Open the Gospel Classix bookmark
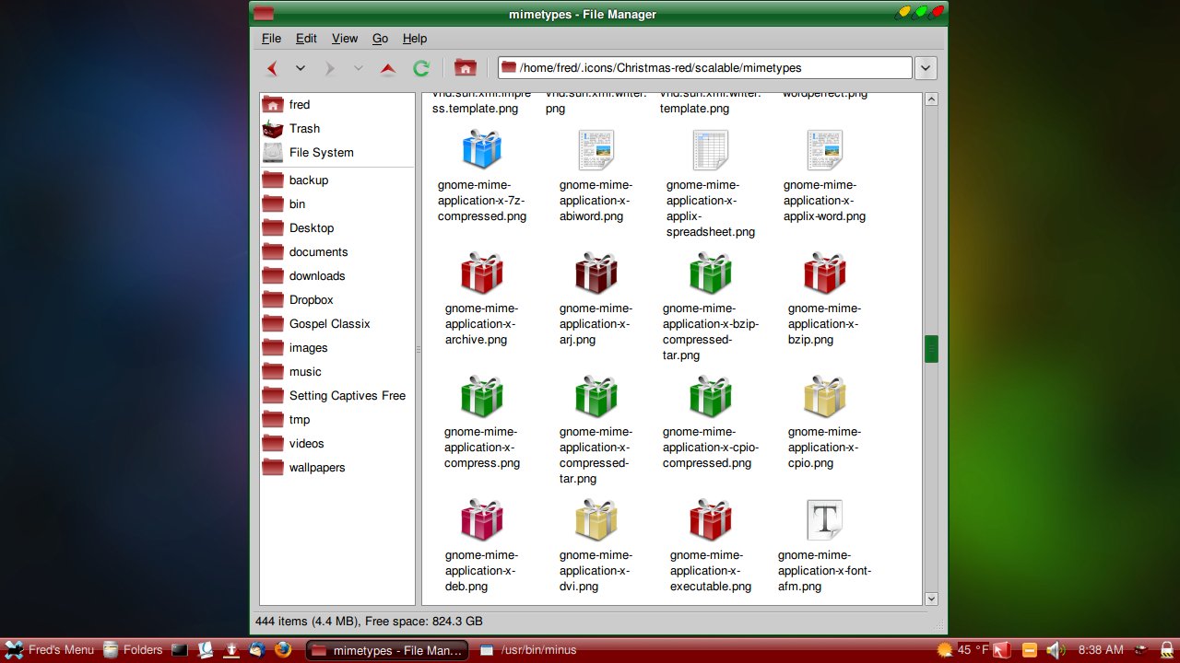 [337, 324]
